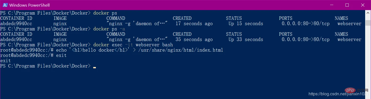Screen dimensions: 371x99
Task: Click the 'docker exec -it webserver bash' command
Action: coord(133,45)
